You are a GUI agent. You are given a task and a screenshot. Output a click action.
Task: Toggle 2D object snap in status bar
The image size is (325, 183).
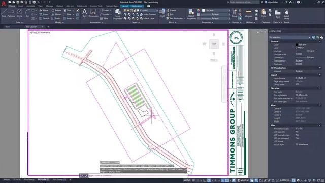pos(227,180)
